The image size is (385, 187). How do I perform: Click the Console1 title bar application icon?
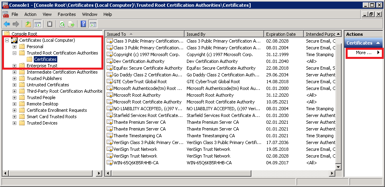5,5
